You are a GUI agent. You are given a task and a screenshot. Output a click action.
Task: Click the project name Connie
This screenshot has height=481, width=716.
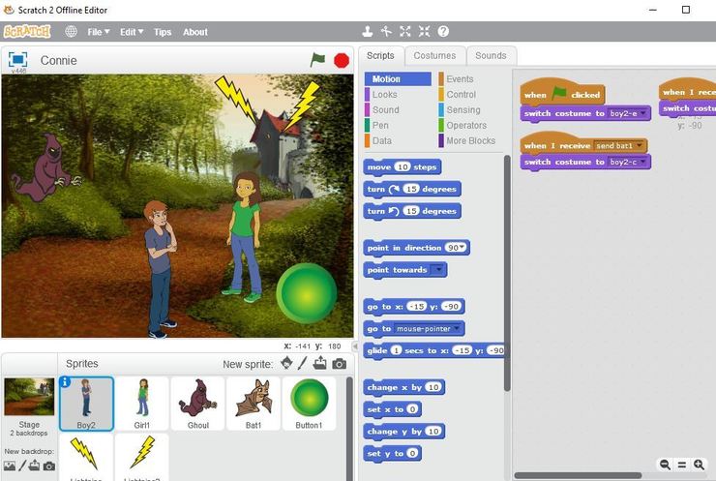[x=58, y=60]
